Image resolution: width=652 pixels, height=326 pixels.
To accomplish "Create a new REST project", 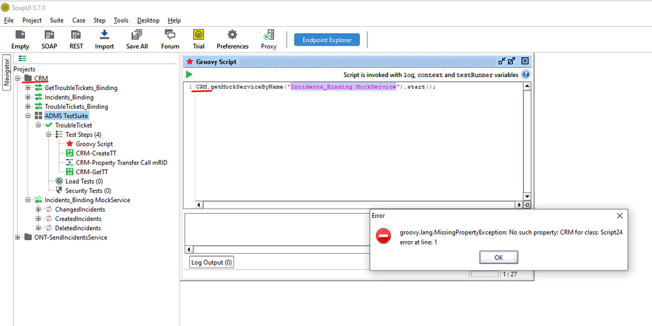I will click(x=76, y=35).
